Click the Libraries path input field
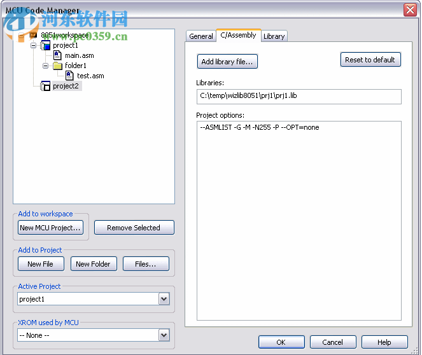 [299, 97]
